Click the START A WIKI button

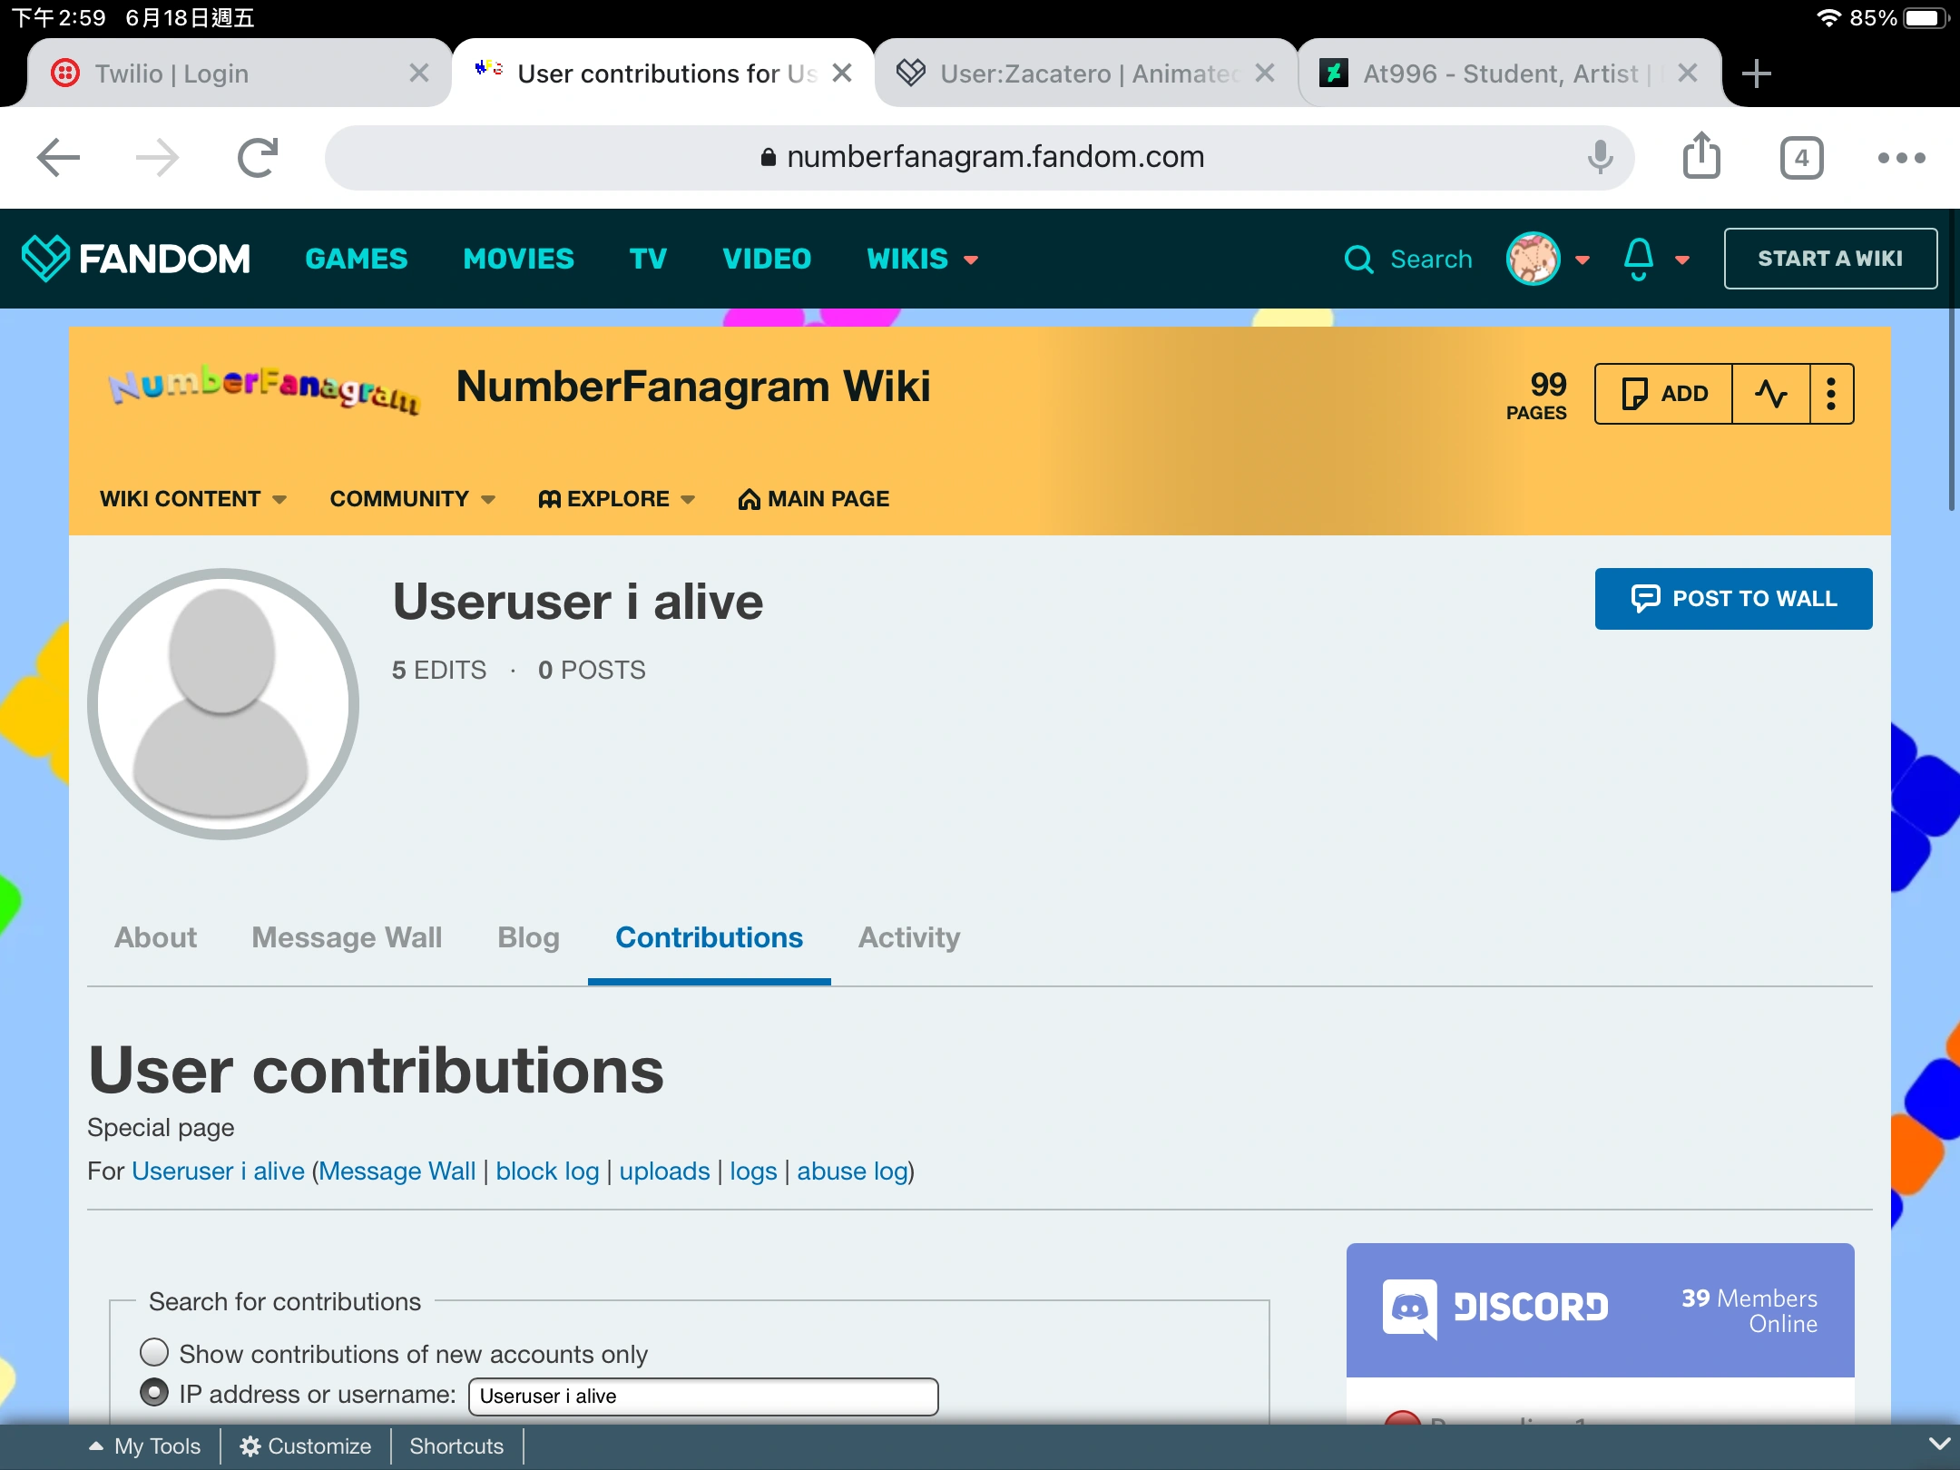(x=1830, y=258)
